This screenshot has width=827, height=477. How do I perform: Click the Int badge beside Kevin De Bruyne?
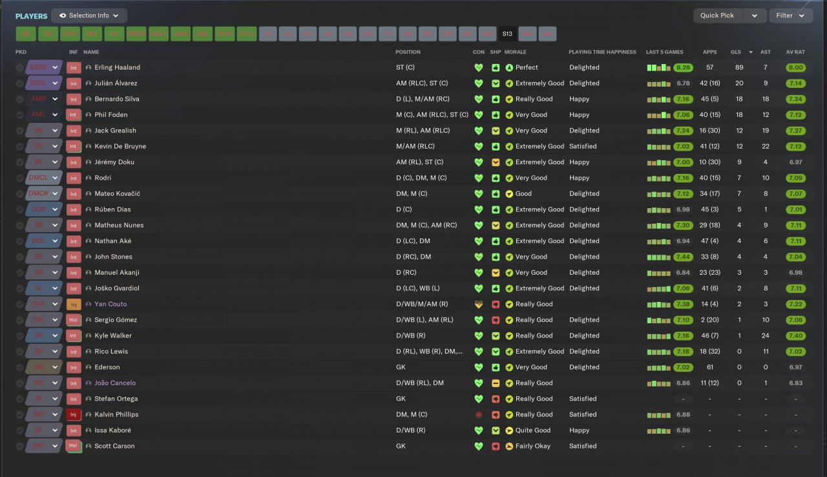coord(74,146)
